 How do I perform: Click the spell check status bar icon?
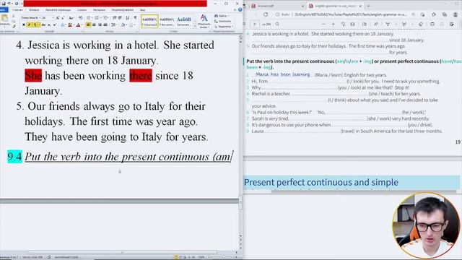click(49, 257)
